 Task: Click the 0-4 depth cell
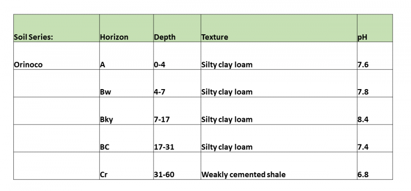177,56
